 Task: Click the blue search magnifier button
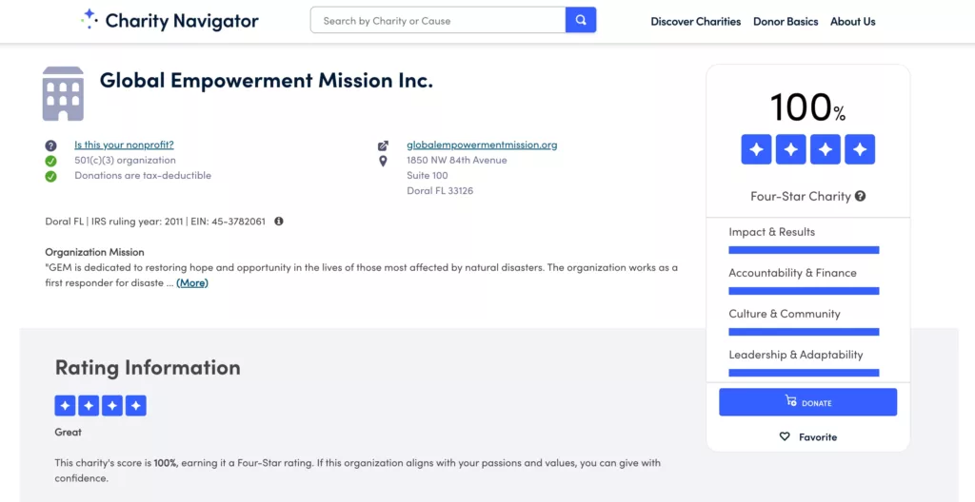[x=581, y=20]
